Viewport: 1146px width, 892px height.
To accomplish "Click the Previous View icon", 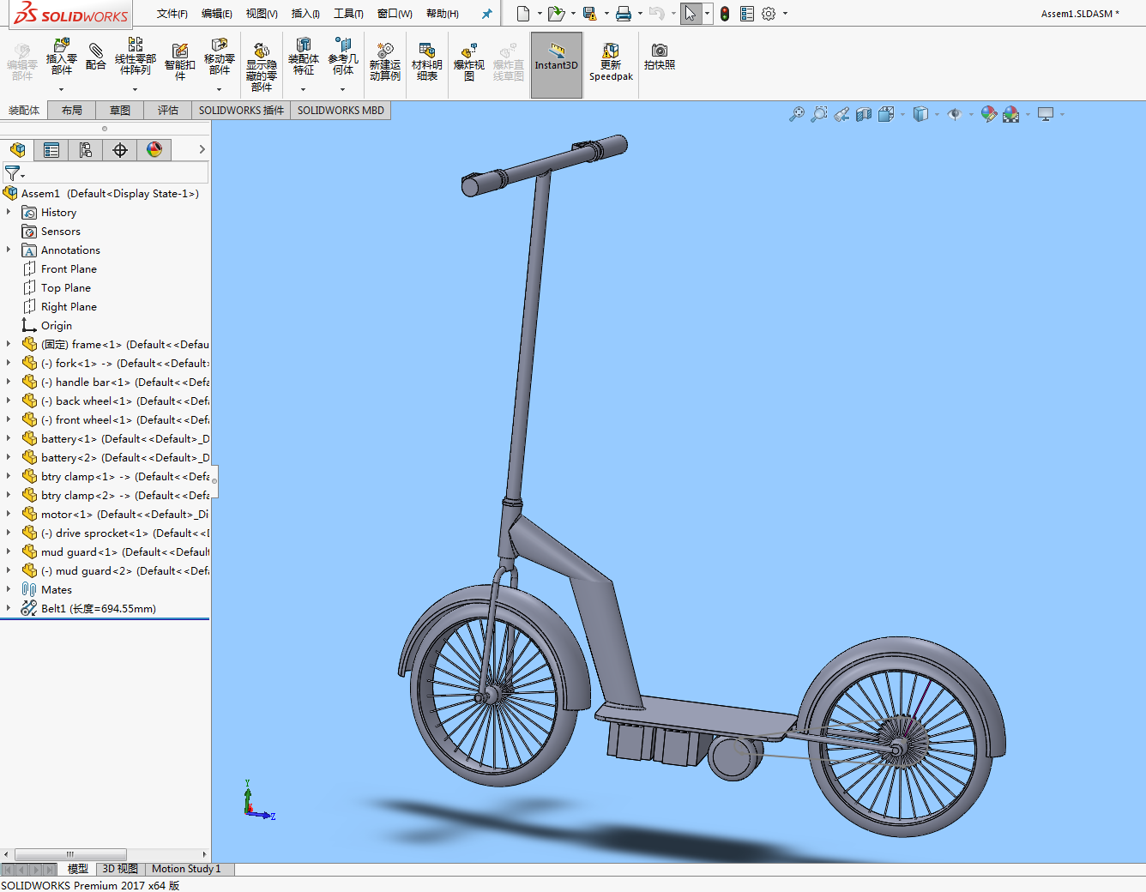I will (841, 114).
